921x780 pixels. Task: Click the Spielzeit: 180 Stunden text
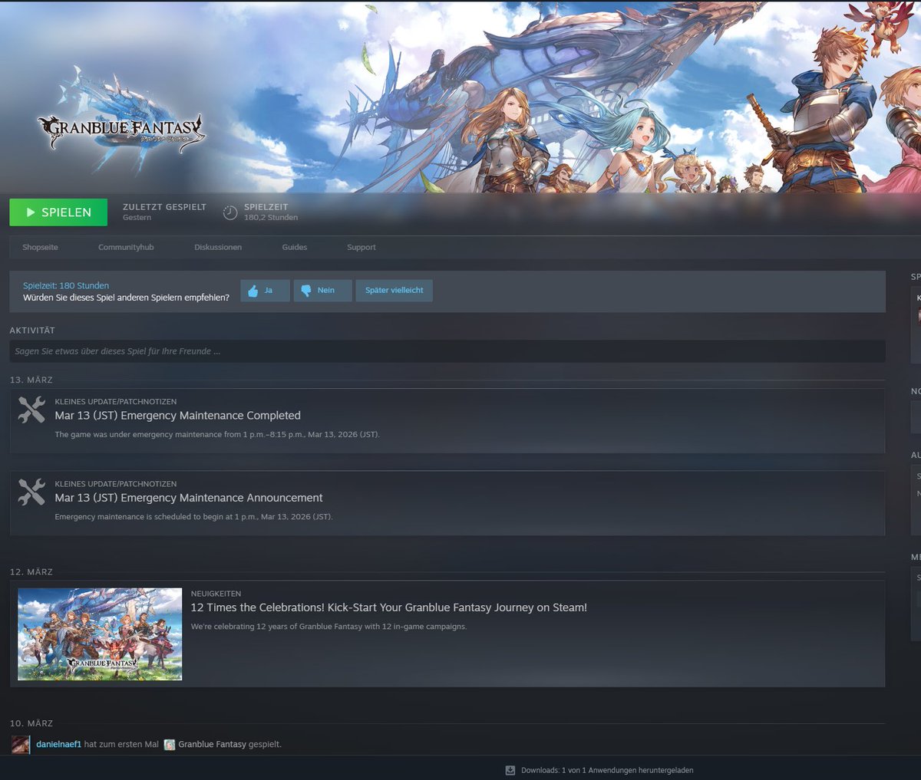pyautogui.click(x=66, y=285)
